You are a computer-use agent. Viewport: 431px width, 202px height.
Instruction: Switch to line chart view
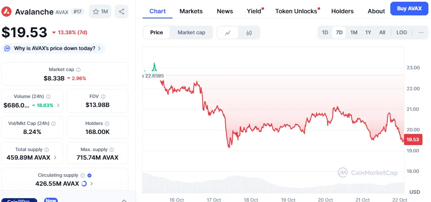[228, 33]
